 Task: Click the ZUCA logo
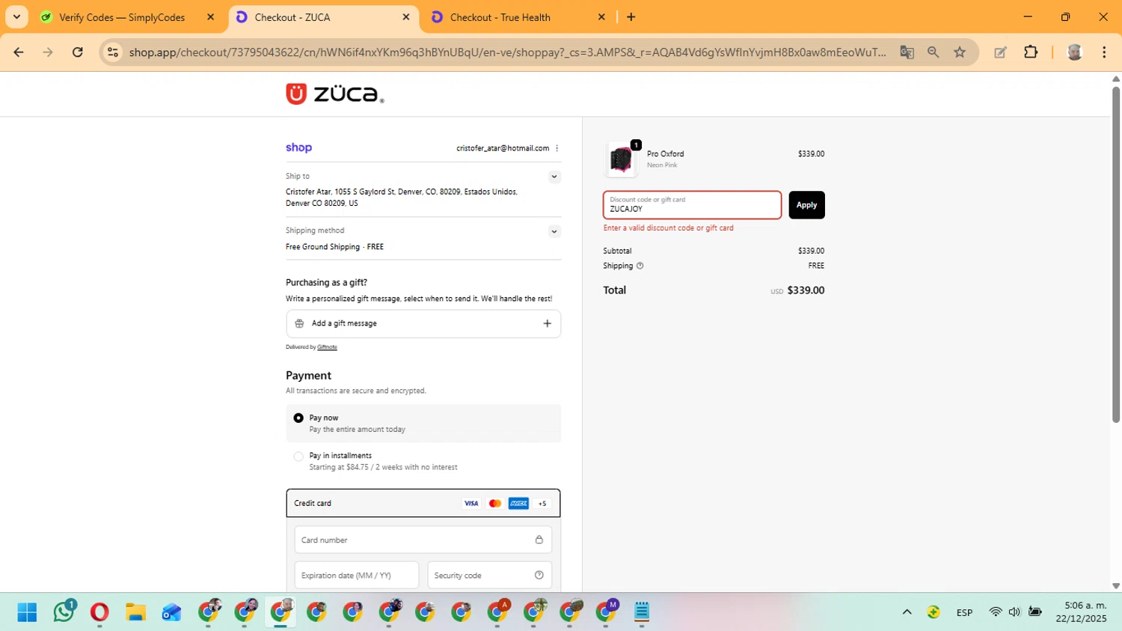(334, 94)
